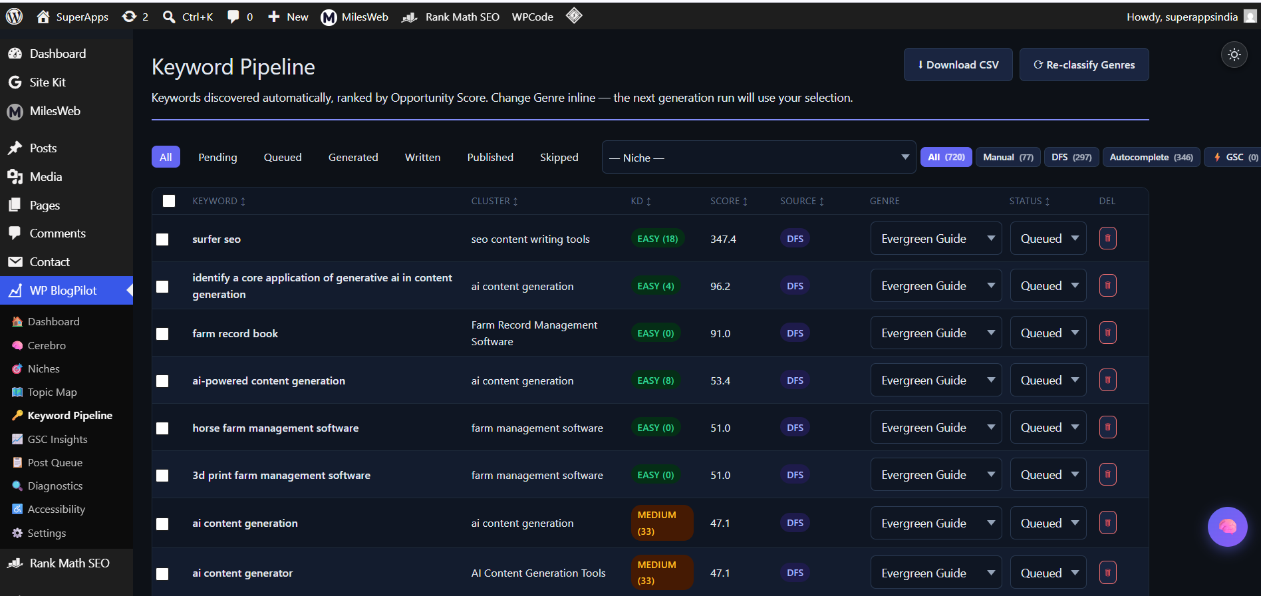Check horse farm management software checkbox

162,428
